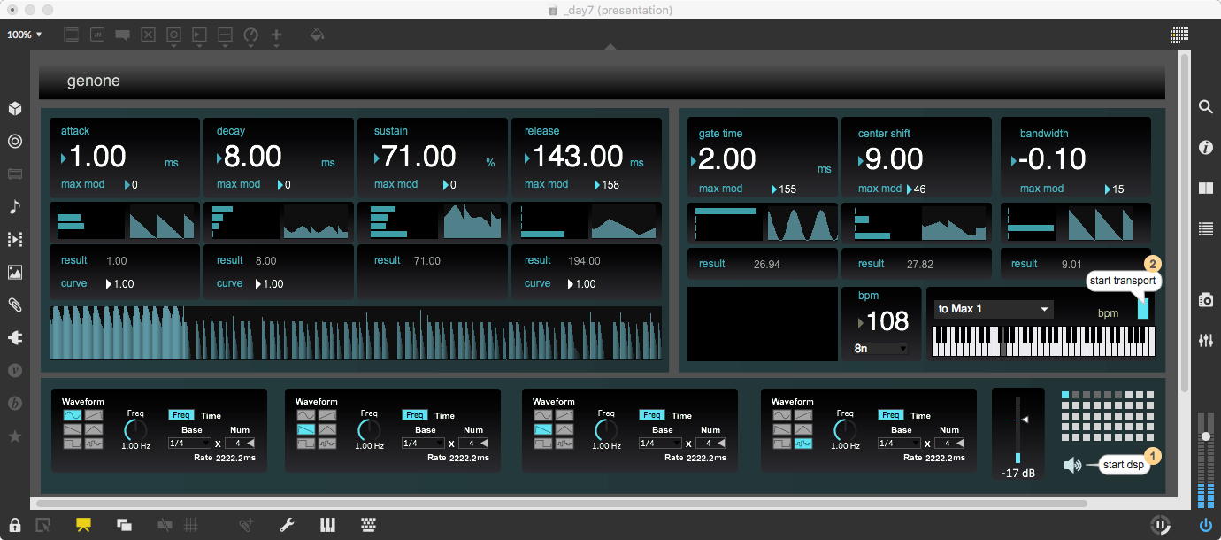Select square waveform in the third LFO panel
This screenshot has width=1221, height=540.
(x=542, y=444)
